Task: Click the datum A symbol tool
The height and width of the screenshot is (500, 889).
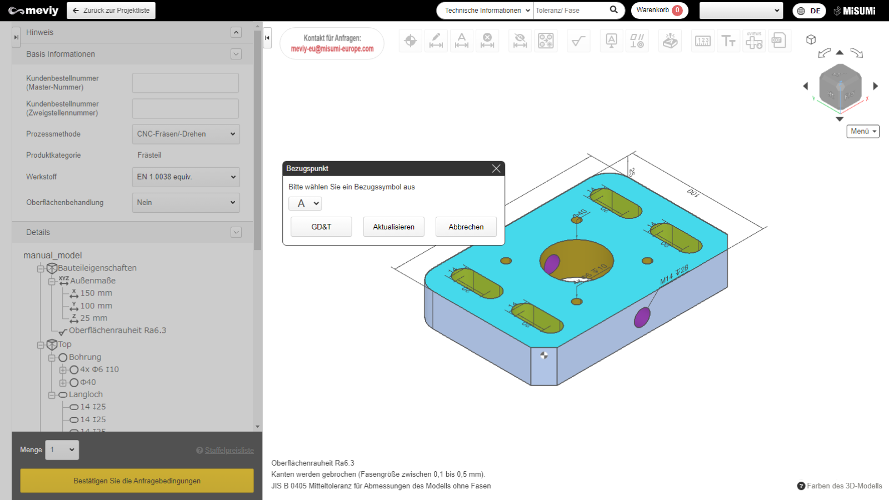Action: 611,41
